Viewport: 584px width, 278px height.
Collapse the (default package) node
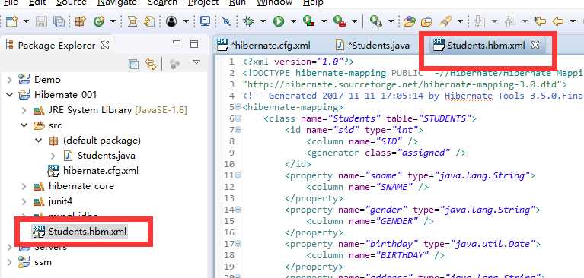coord(39,141)
